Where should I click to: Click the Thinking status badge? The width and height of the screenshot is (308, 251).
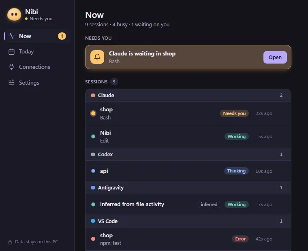pyautogui.click(x=236, y=171)
